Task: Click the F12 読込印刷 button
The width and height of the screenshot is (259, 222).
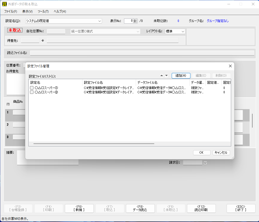Action: click(201, 208)
